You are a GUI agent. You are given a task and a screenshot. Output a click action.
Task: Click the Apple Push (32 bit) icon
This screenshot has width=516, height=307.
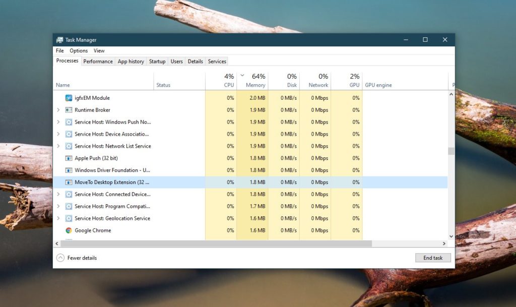coord(68,158)
